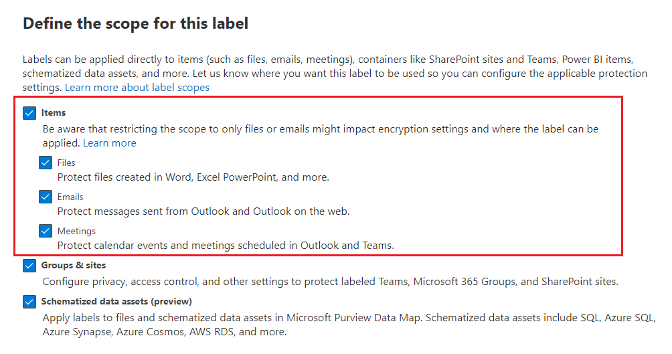Untick the Meetings checkbox
Image resolution: width=672 pixels, height=354 pixels.
pyautogui.click(x=46, y=231)
